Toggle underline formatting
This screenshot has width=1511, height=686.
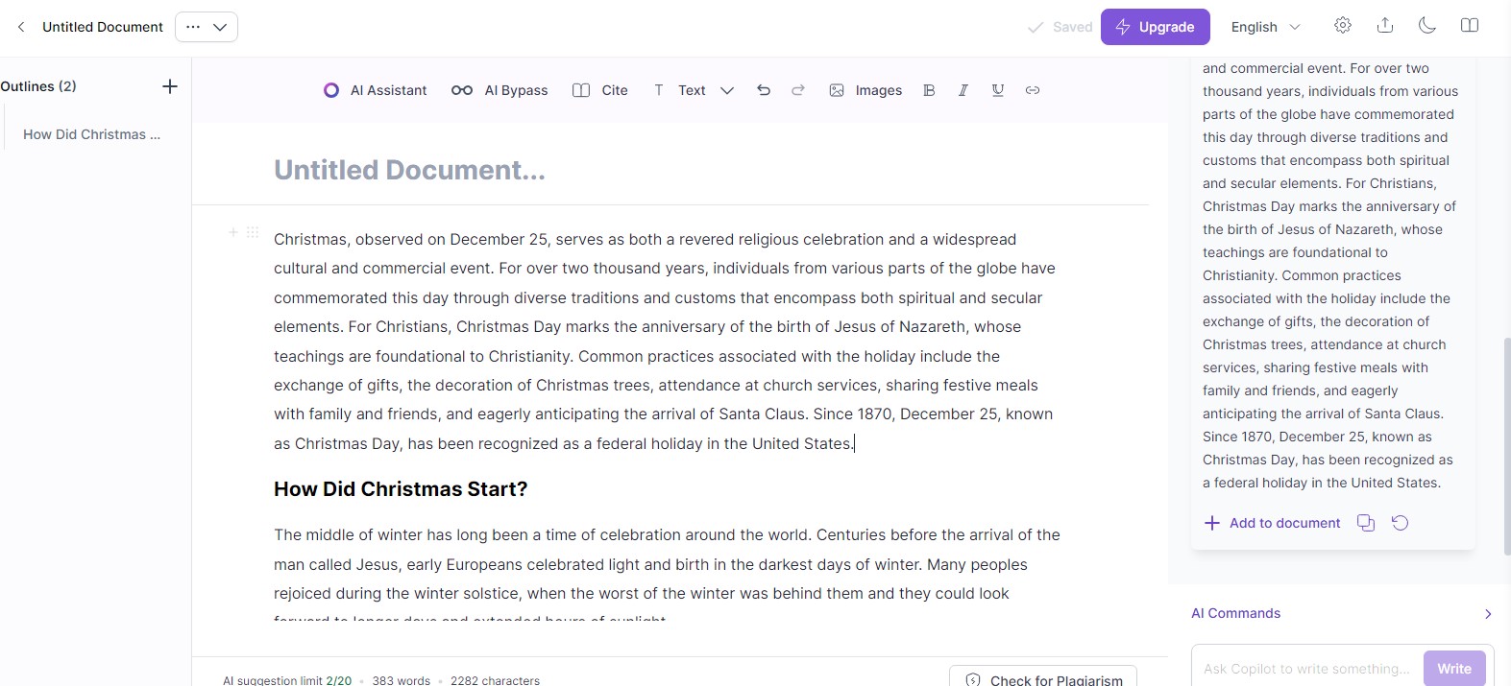[x=998, y=90]
